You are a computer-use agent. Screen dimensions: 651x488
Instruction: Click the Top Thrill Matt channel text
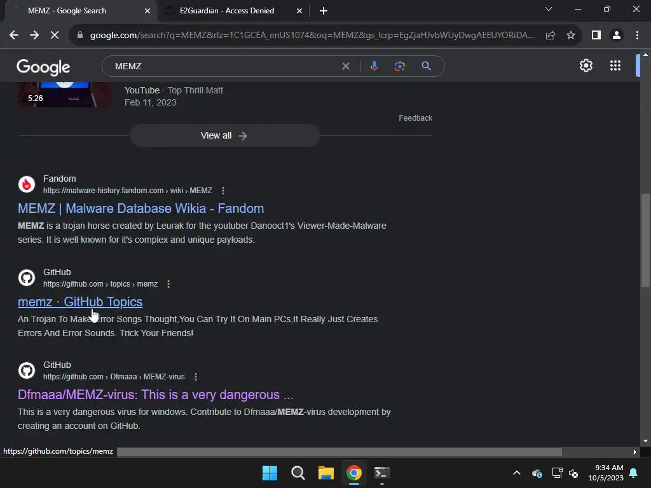pyautogui.click(x=195, y=90)
